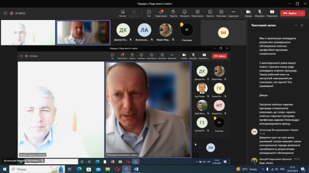Image resolution: width=309 pixels, height=173 pixels.
Task: Select Марія participant photo thumbnail
Action: (x=166, y=30)
